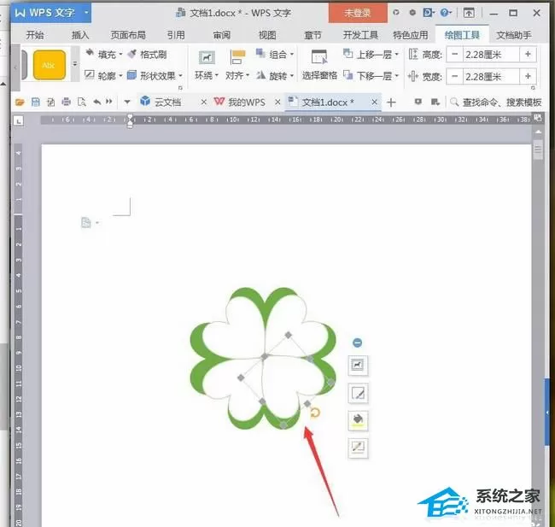Click the Print icon in quick toolbar
Screen dimensions: 555x527
[x=66, y=102]
